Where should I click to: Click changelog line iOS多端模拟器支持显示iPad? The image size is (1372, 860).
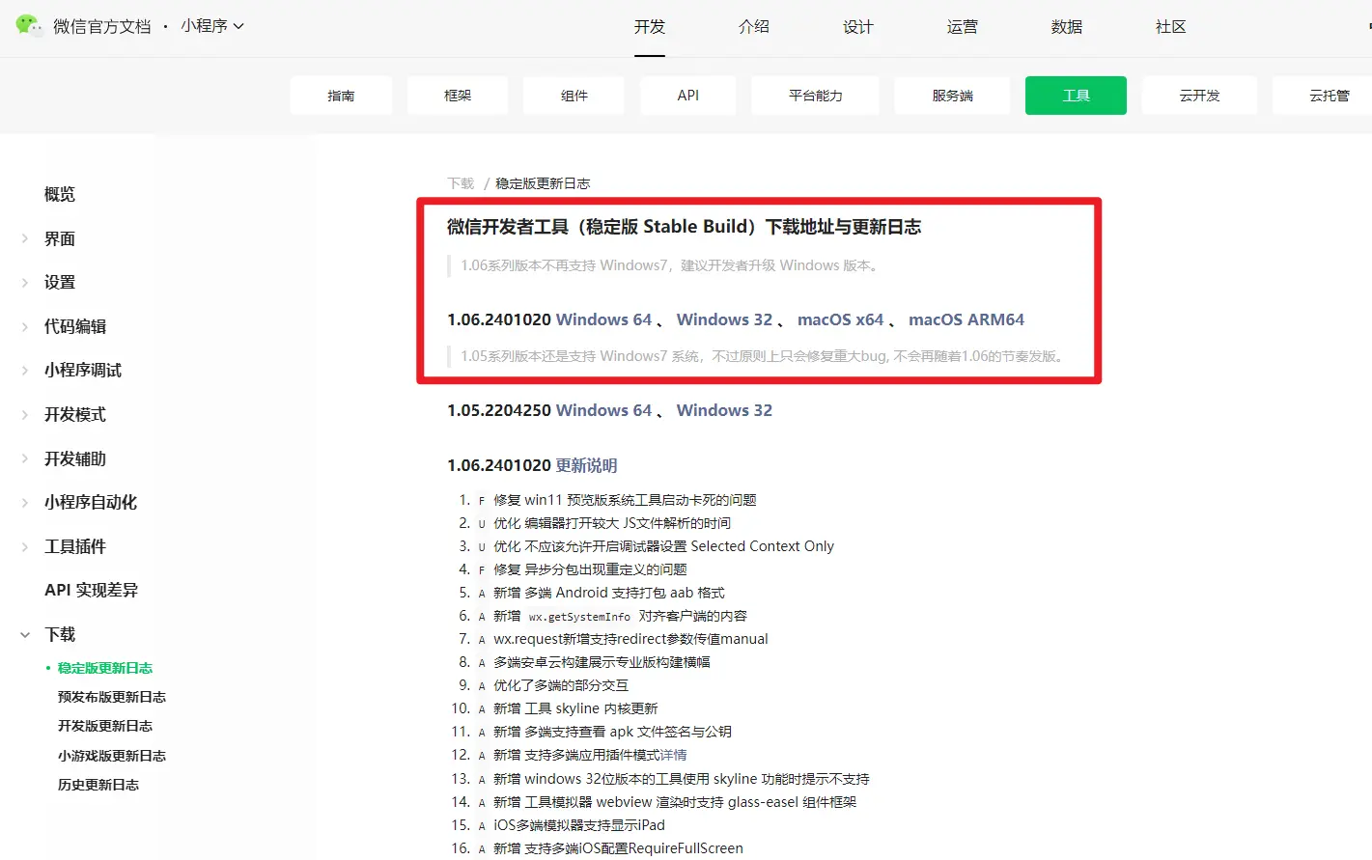tap(579, 825)
